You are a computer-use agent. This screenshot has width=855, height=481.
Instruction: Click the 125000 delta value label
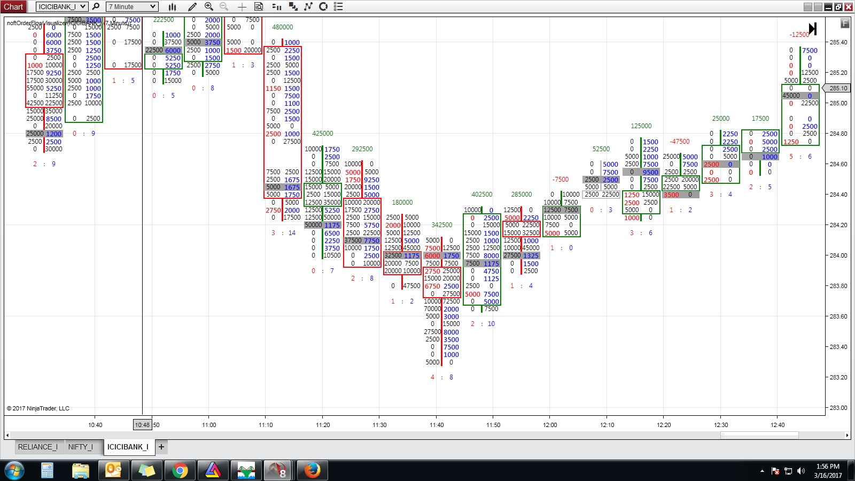641,126
